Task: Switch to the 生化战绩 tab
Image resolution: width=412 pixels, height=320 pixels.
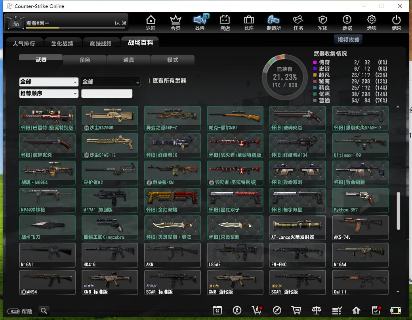Action: pos(62,43)
